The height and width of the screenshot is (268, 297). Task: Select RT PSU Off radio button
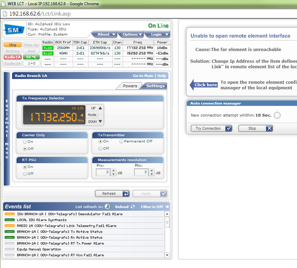click(x=25, y=174)
